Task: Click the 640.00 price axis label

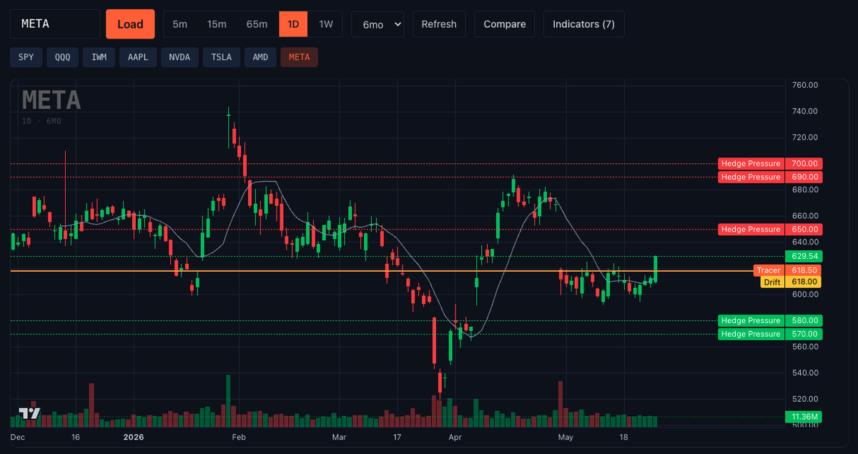Action: point(805,242)
